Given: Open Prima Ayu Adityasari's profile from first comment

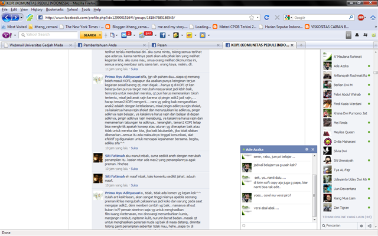Looking at the screenshot, I should click(122, 77).
